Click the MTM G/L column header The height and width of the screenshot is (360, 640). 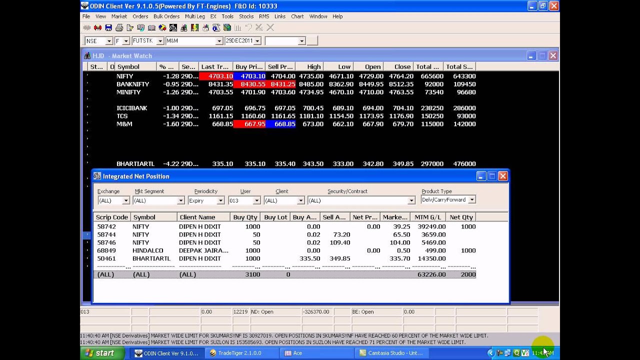tap(427, 217)
